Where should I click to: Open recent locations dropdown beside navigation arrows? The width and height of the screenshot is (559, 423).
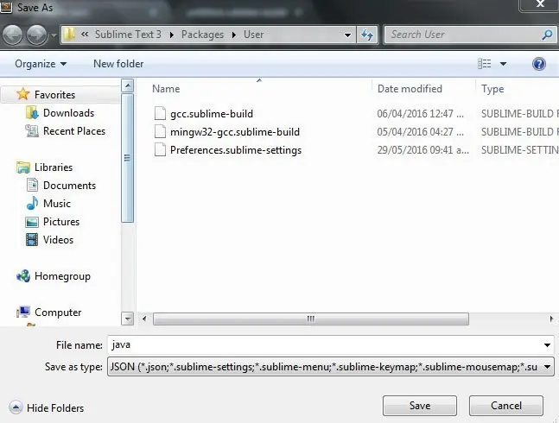point(54,35)
